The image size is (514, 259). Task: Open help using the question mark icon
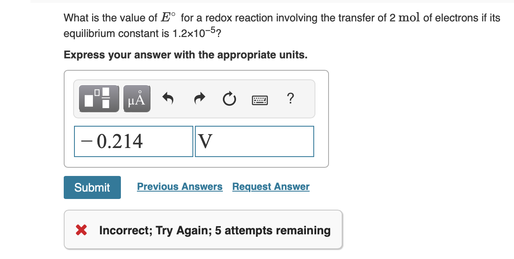point(291,98)
